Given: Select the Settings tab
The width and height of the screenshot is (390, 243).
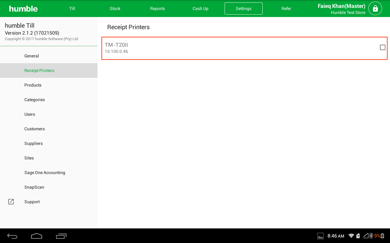Looking at the screenshot, I should coord(243,9).
